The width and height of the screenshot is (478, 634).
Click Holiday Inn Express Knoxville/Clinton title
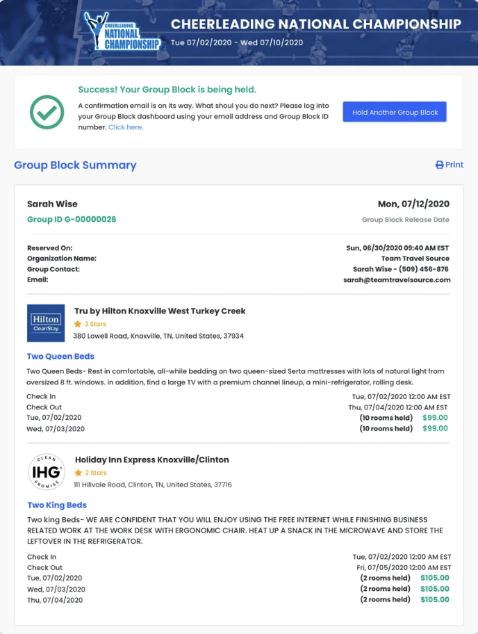pos(151,460)
